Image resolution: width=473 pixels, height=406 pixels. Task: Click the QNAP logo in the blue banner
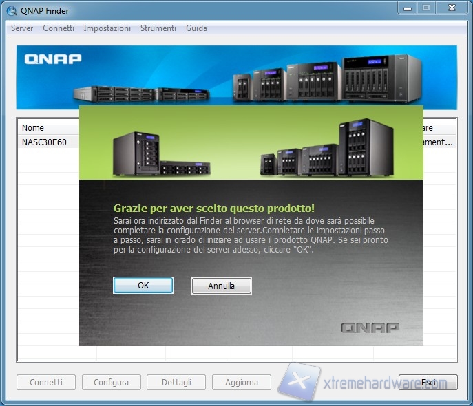tap(53, 58)
